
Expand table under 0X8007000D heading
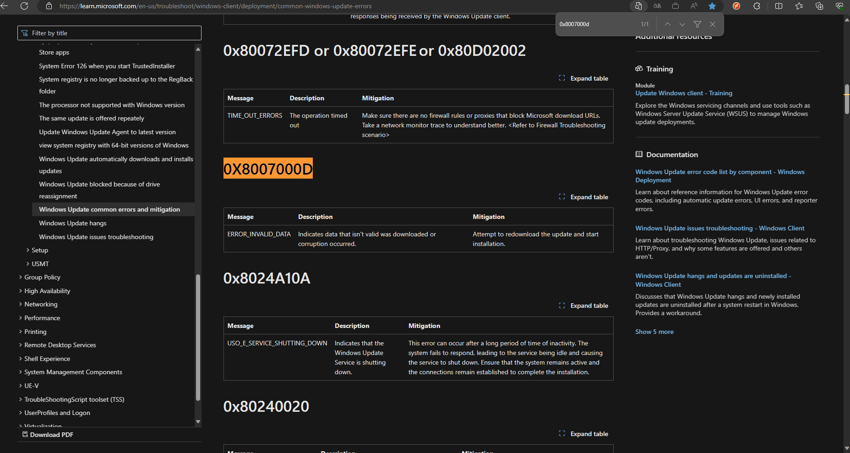[583, 197]
